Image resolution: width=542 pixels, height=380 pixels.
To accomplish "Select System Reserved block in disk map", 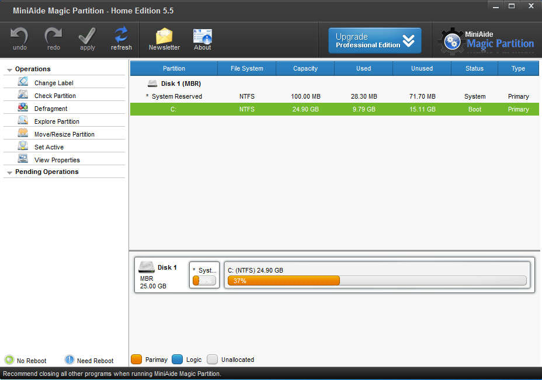I will [204, 275].
